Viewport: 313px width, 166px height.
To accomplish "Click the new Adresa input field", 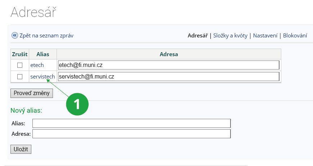I will pyautogui.click(x=131, y=134).
